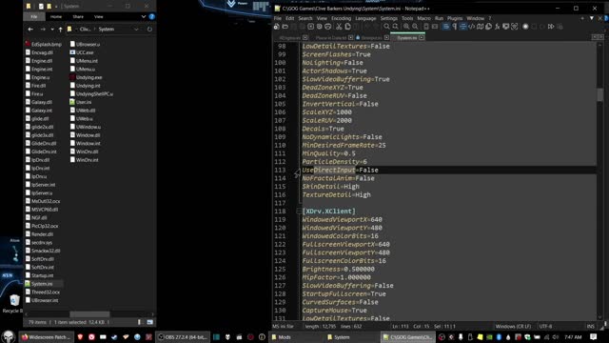This screenshot has height=343, width=609.
Task: Click the Record Macro button icon
Action: click(x=525, y=27)
